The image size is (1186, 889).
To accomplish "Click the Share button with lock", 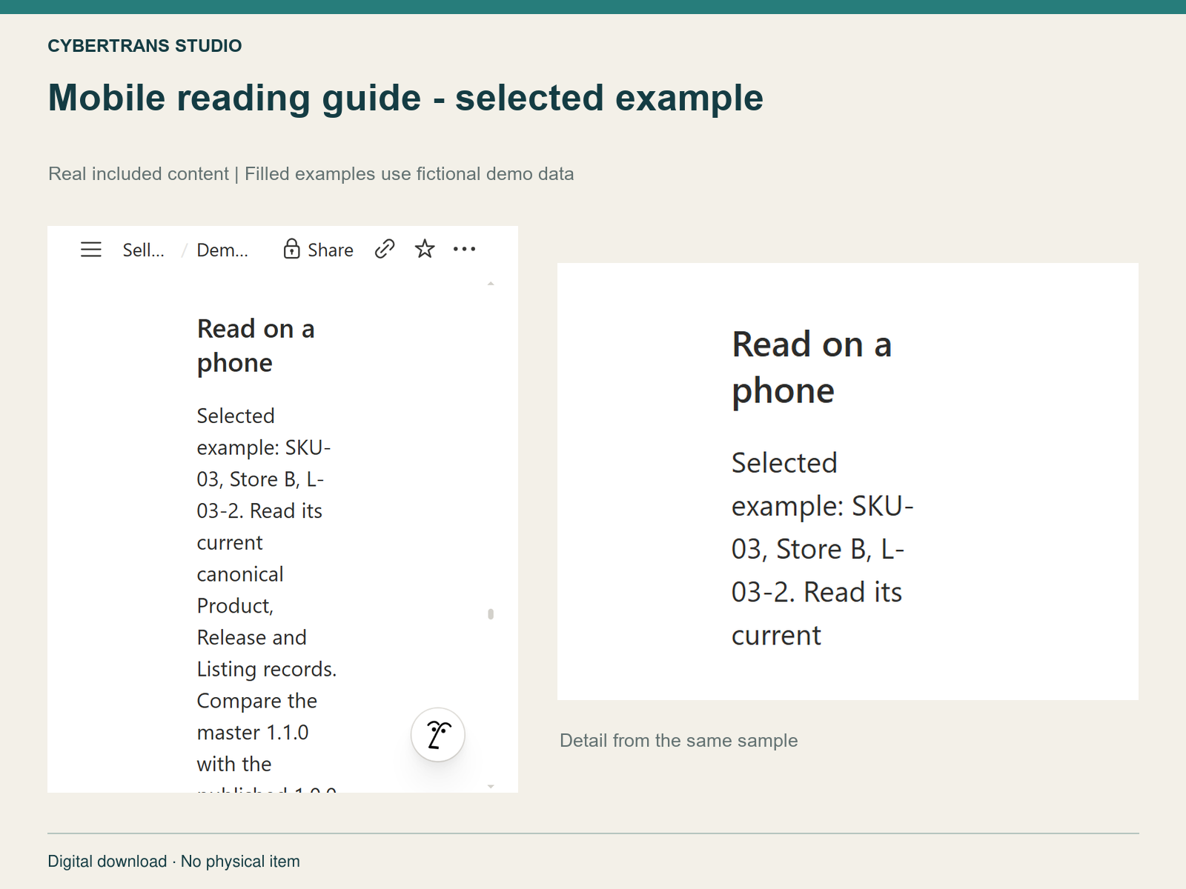I will coord(319,250).
